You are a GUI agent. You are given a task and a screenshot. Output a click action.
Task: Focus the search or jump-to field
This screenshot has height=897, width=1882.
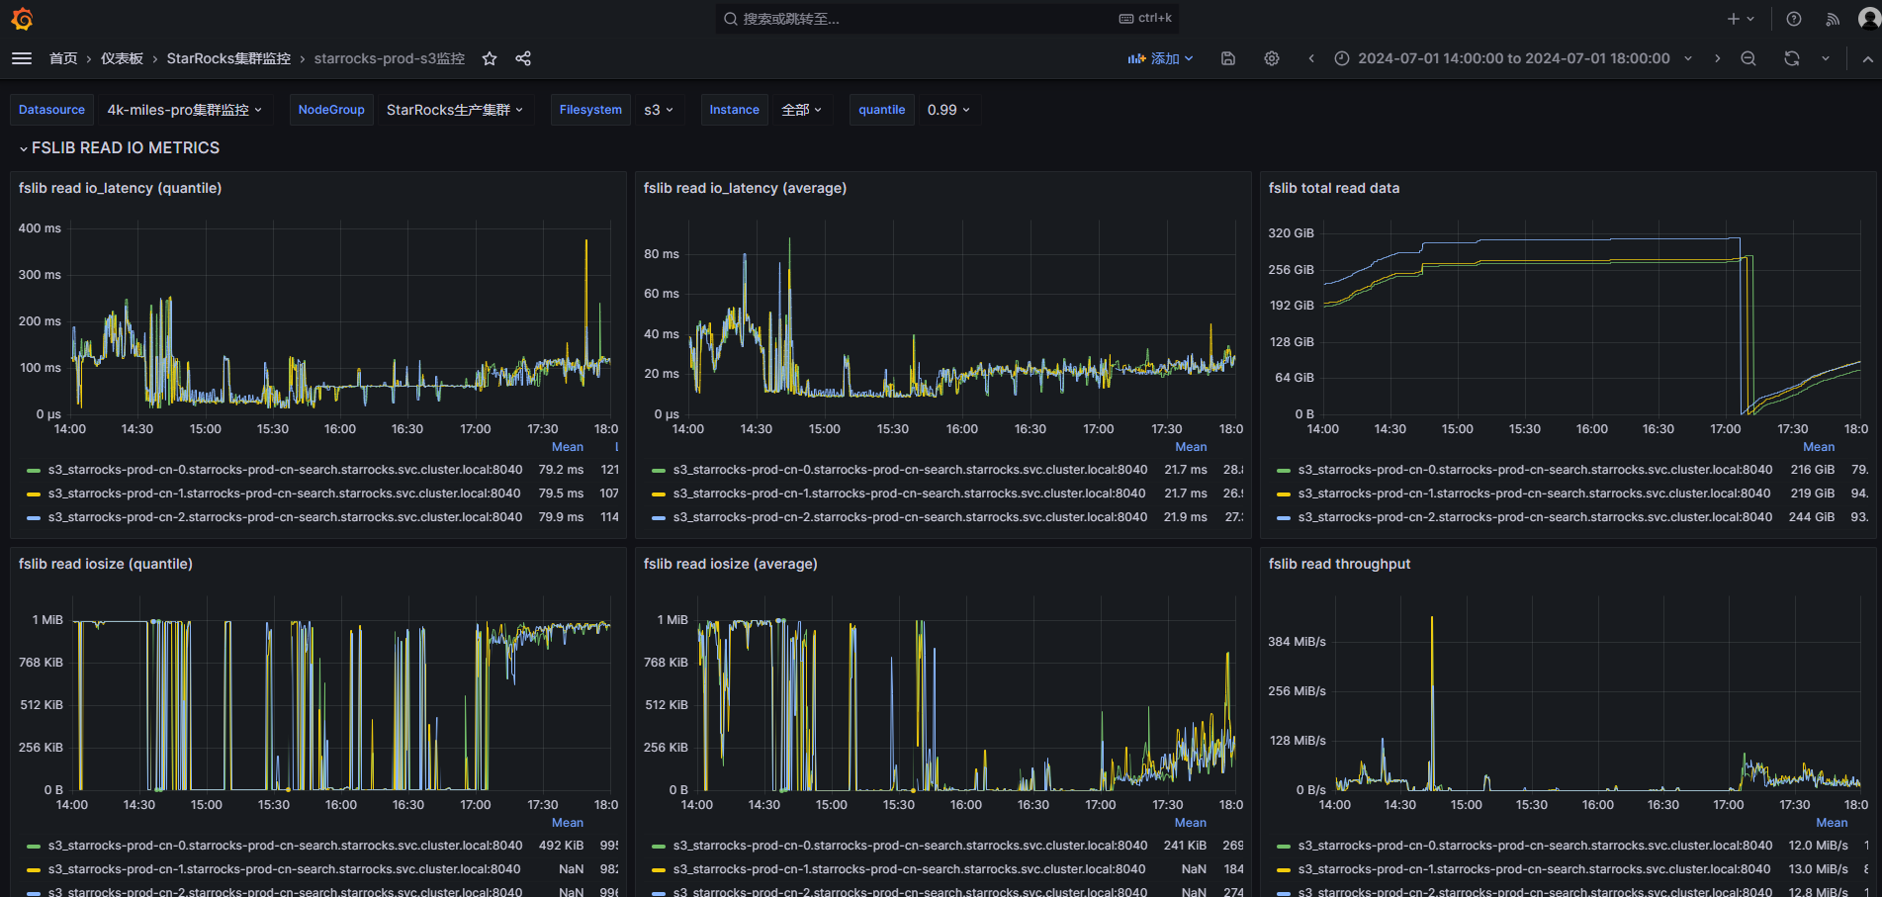pos(946,19)
